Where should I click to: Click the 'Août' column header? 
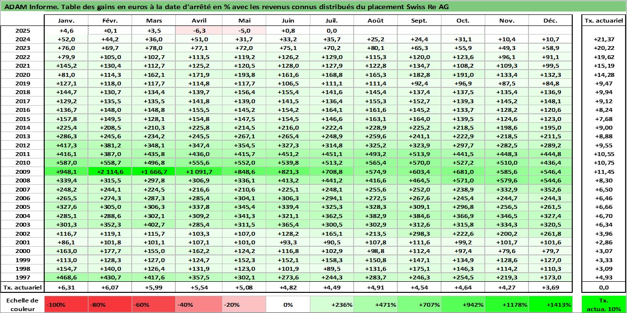point(376,21)
